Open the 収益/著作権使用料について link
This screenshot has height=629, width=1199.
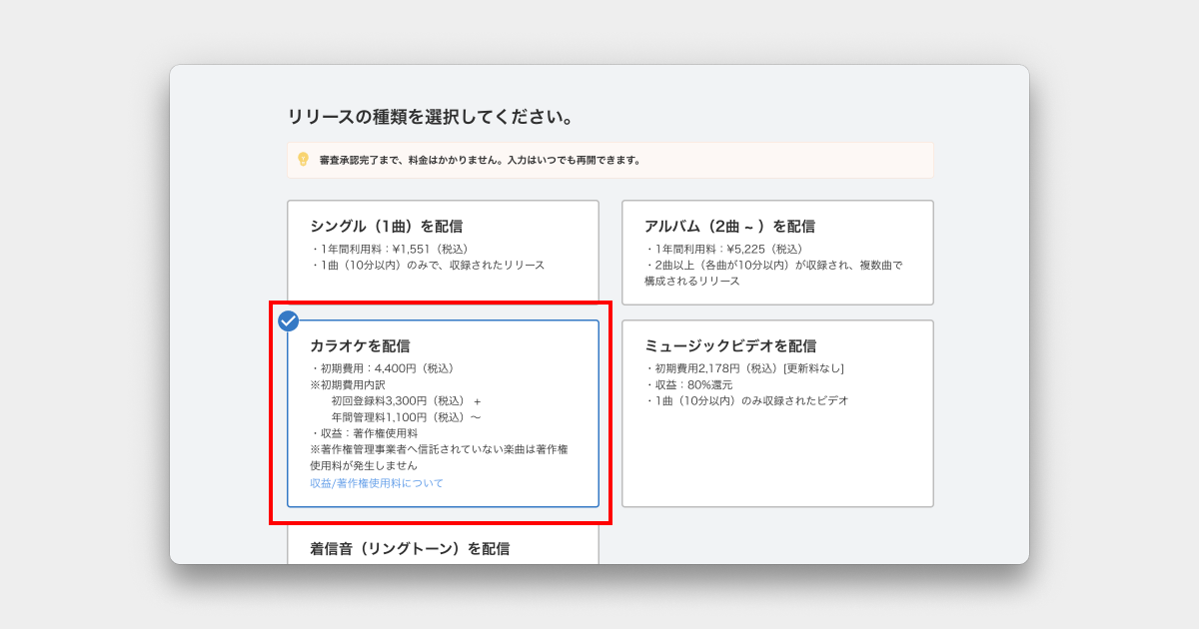[x=377, y=483]
